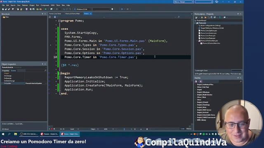Collapse the Pomo.exe project node
This screenshot has height=148, width=264.
[x=195, y=23]
